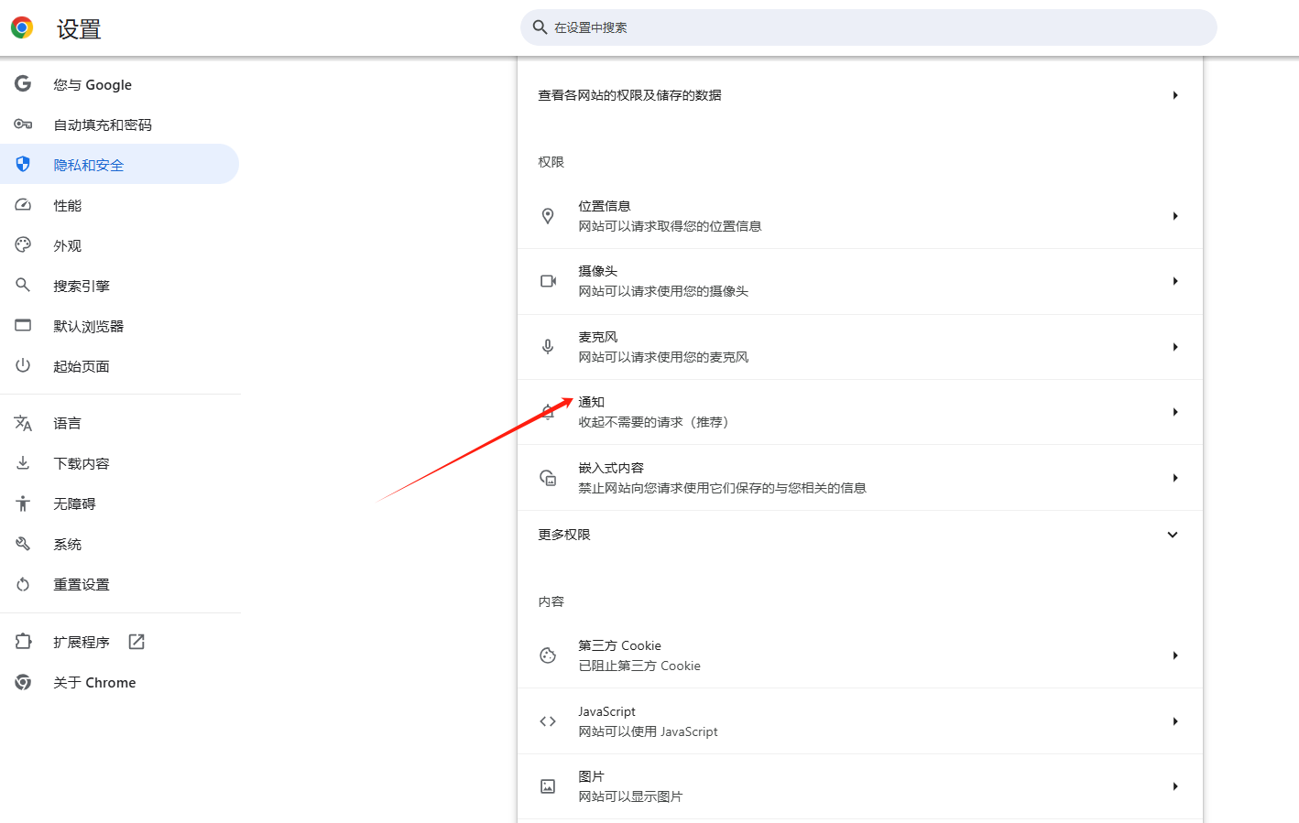Click the wrench system icon
The image size is (1299, 823).
click(x=23, y=544)
